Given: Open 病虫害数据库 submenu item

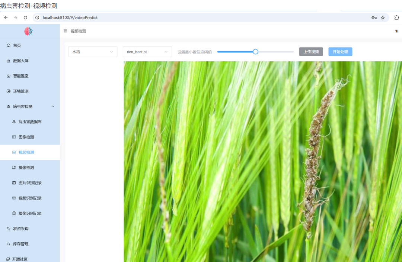Looking at the screenshot, I should [30, 122].
